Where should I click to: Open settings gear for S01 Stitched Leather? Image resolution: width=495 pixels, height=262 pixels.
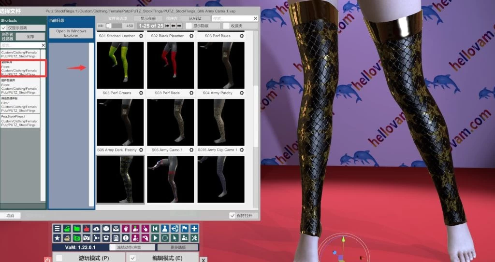141,36
